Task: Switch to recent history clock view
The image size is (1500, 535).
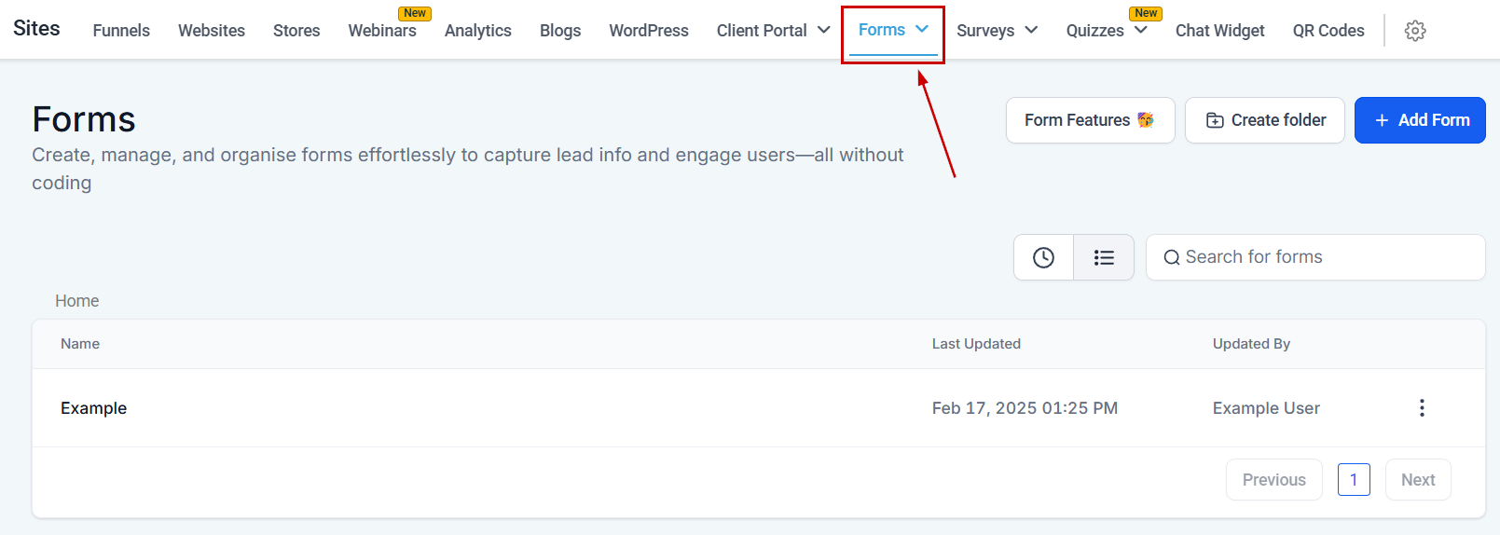Action: [1043, 257]
